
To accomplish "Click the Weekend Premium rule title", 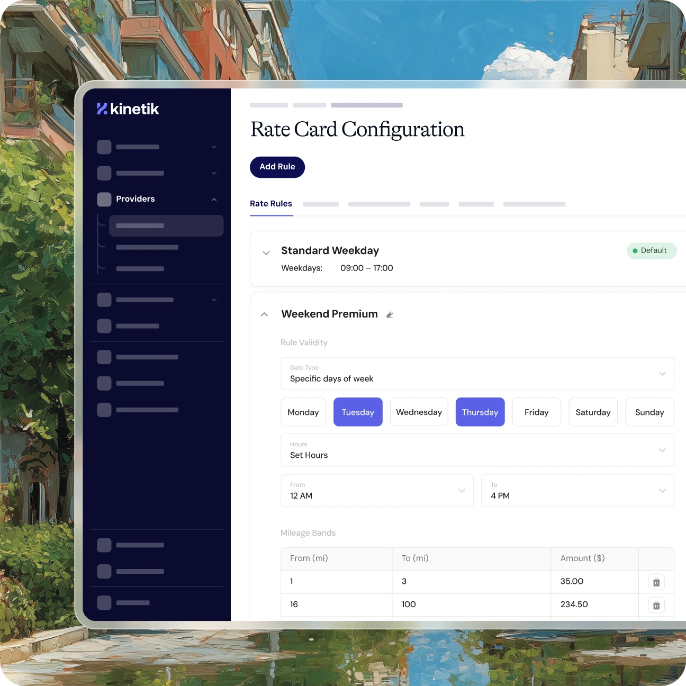I will tap(329, 314).
